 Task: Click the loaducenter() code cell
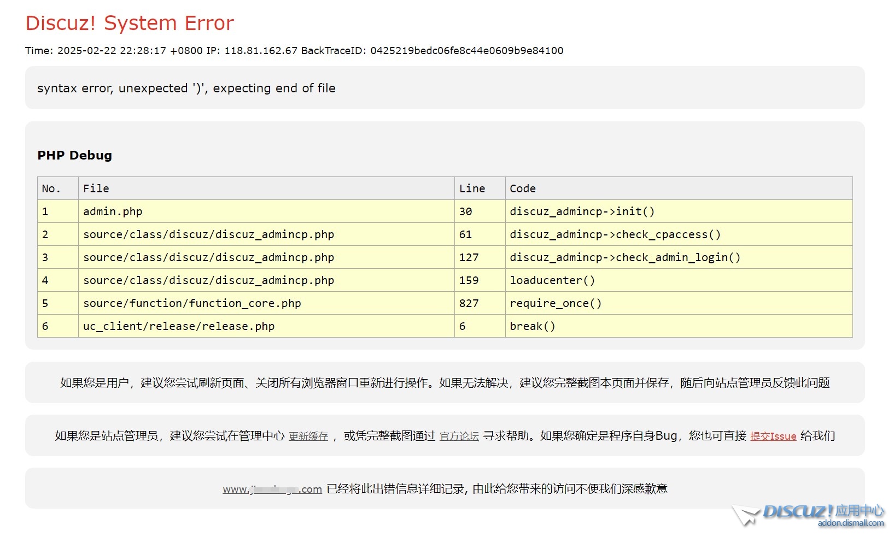pos(552,280)
